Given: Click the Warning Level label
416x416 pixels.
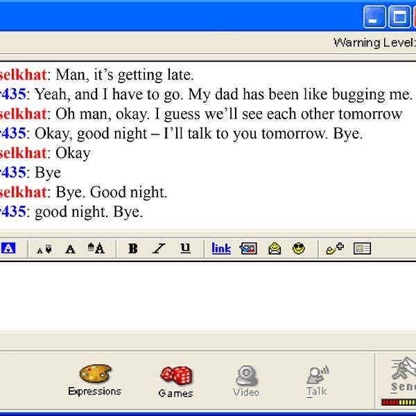Looking at the screenshot, I should 374,42.
